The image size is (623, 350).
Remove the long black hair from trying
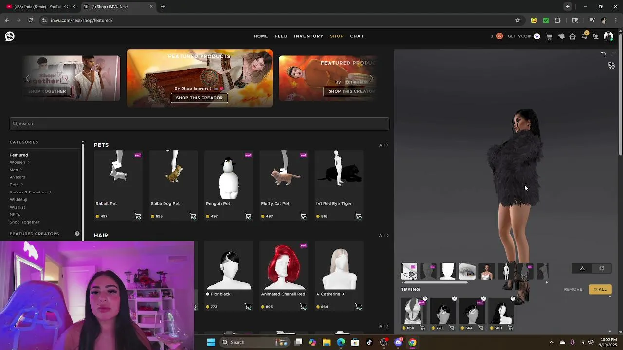pyautogui.click(x=513, y=298)
